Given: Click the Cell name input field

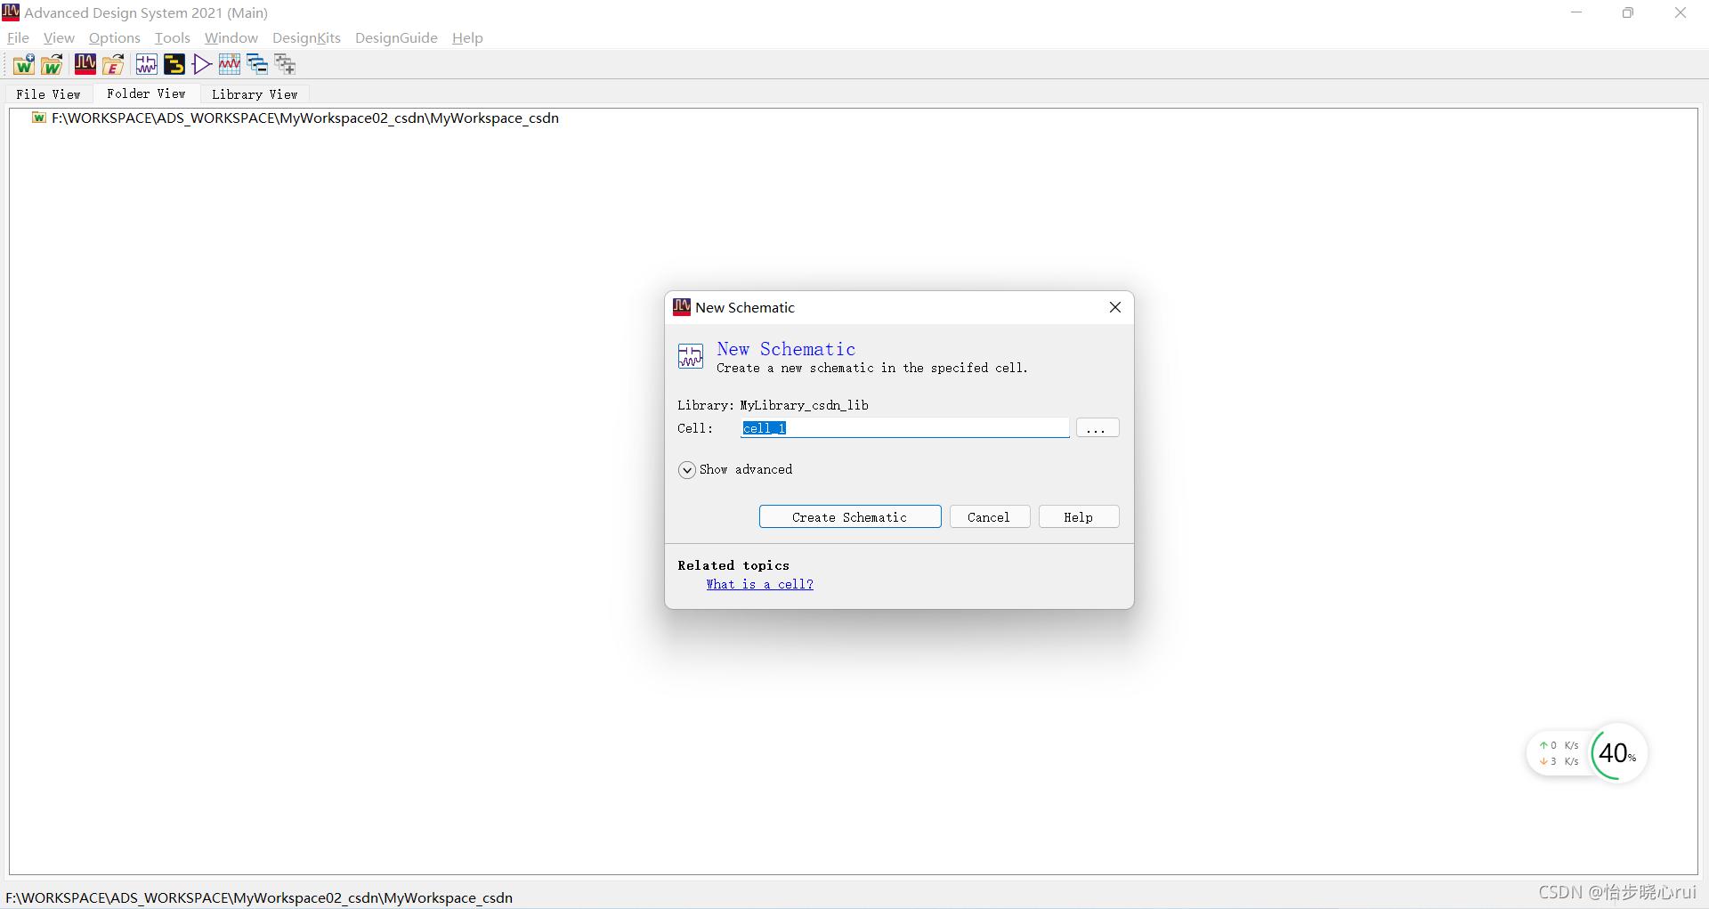Looking at the screenshot, I should (x=904, y=428).
